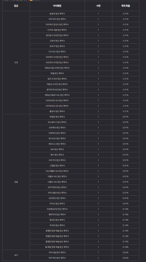Screen dimensions: 146x262
Task: Click the 수량 column header
Action: [x=98, y=6]
